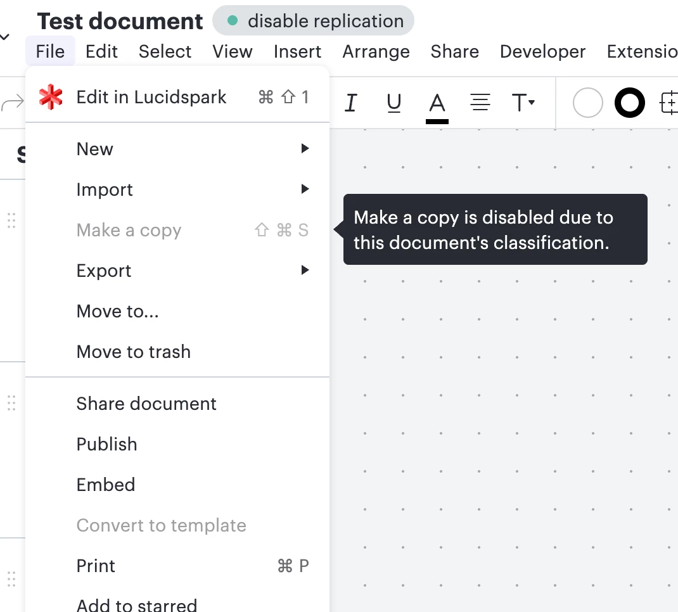Image resolution: width=678 pixels, height=612 pixels.
Task: Open the Share menu
Action: [455, 51]
